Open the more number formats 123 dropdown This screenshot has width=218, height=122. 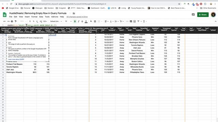click(45, 21)
